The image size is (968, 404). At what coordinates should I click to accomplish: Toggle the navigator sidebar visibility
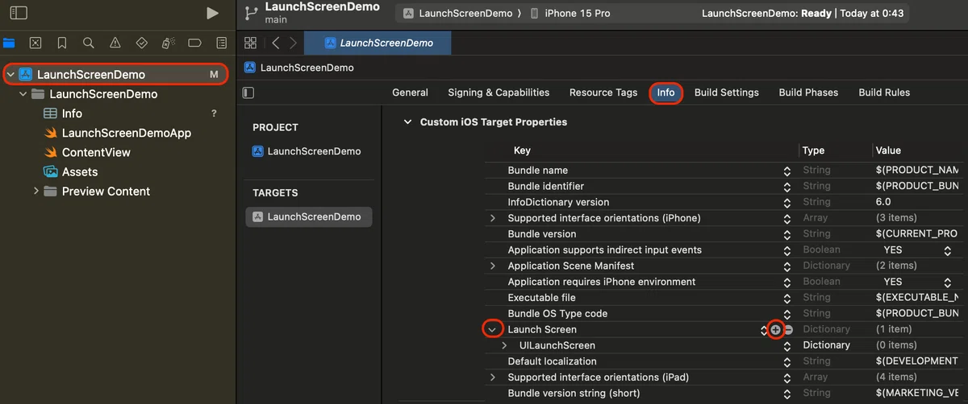click(19, 13)
